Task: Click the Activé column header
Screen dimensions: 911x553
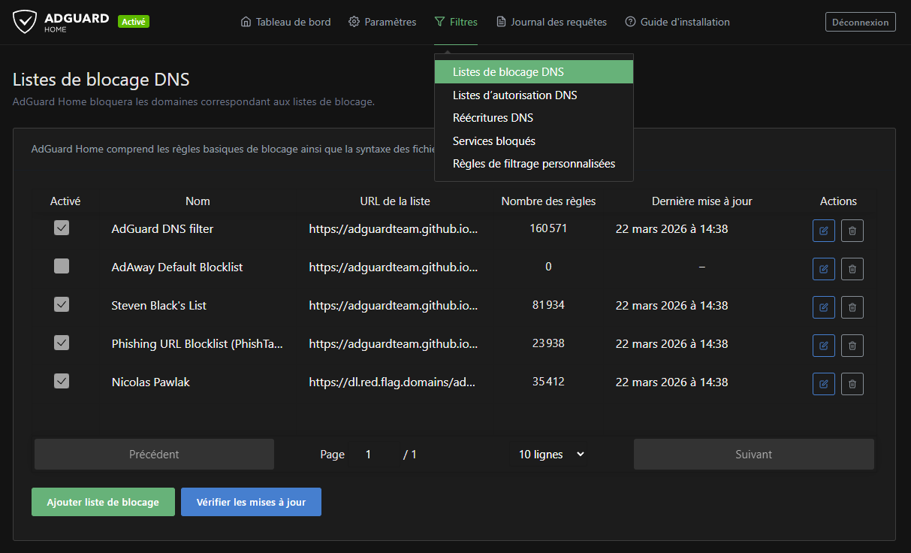Action: pyautogui.click(x=65, y=201)
